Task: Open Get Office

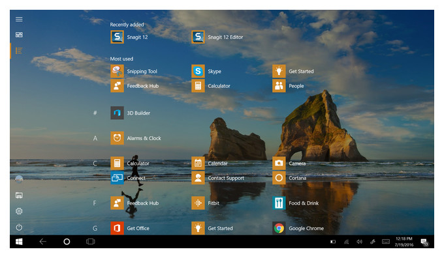Action: (130, 228)
